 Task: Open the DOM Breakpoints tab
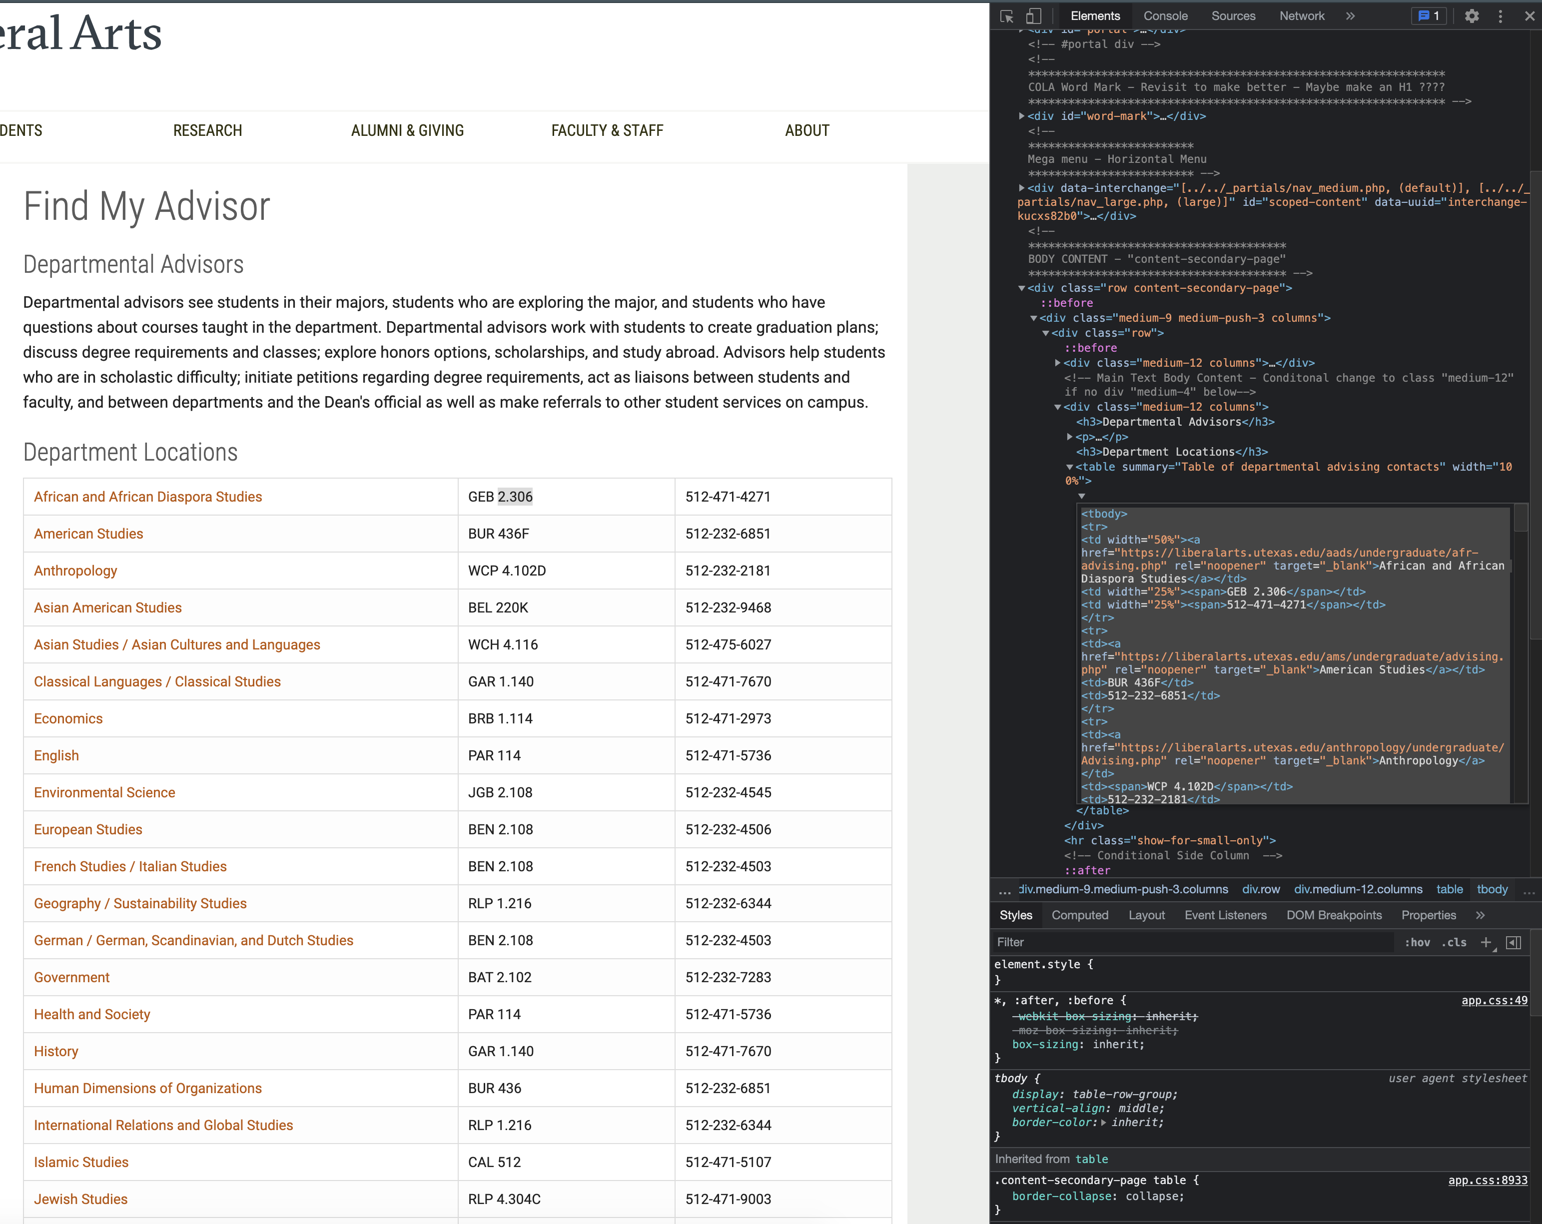pos(1334,915)
